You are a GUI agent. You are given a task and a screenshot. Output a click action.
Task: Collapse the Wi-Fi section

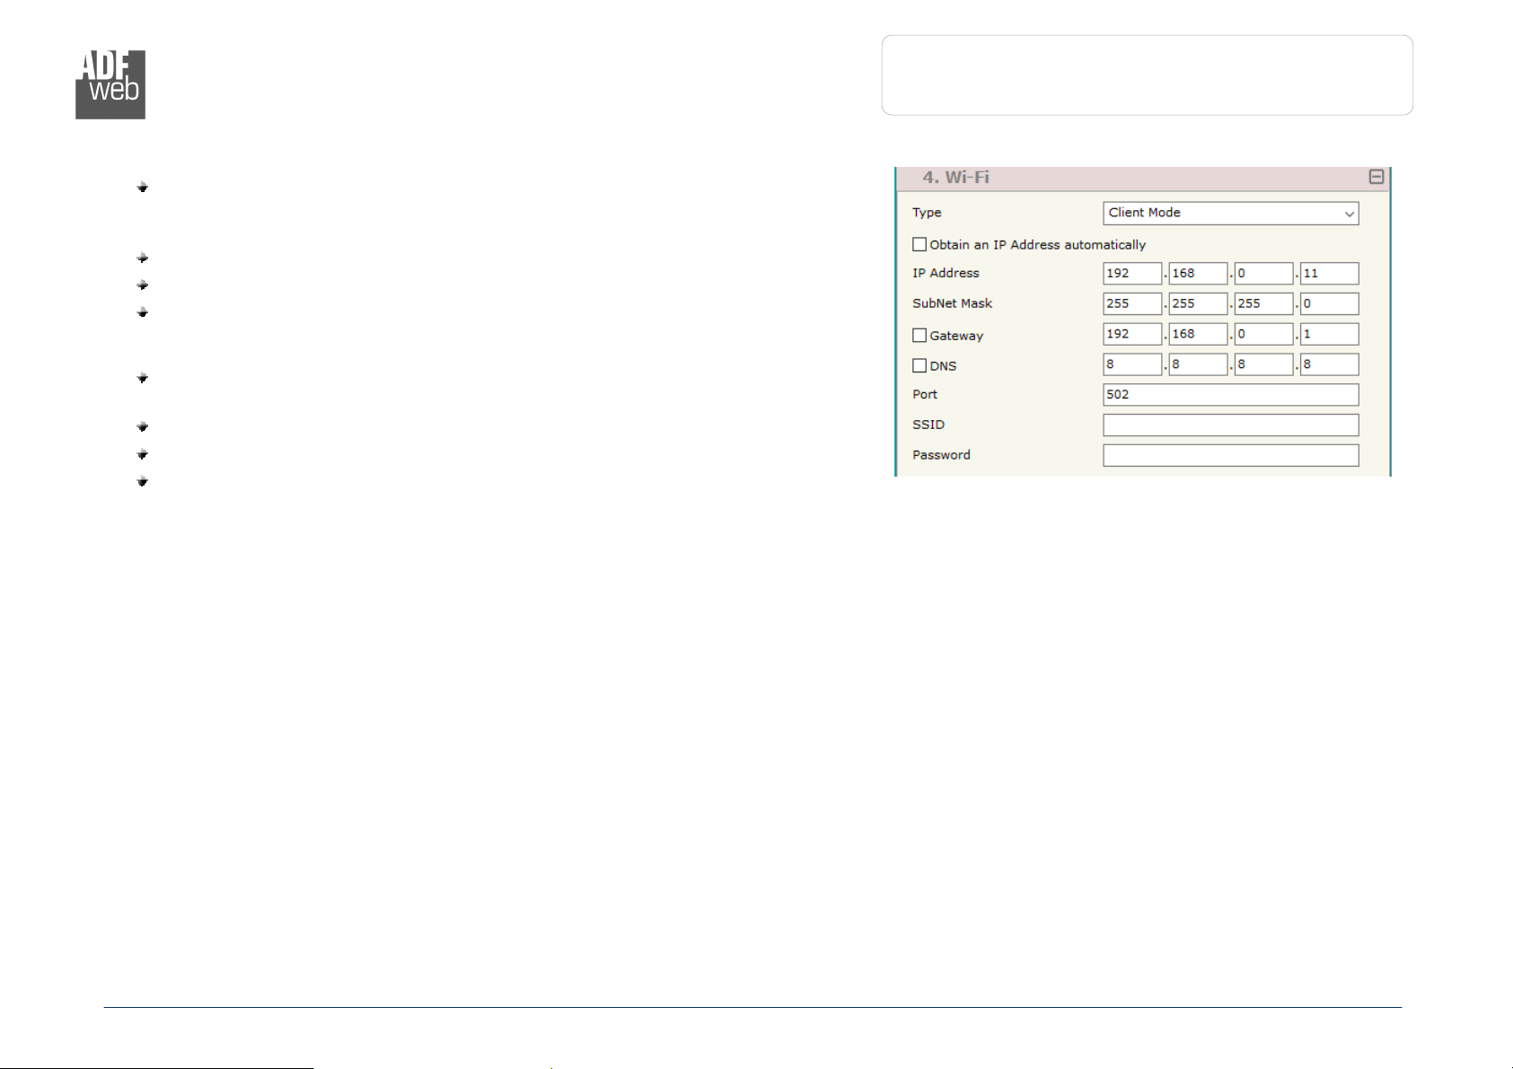[x=1376, y=177]
